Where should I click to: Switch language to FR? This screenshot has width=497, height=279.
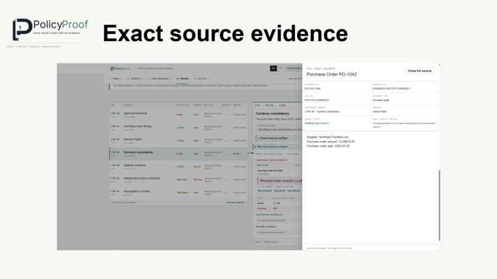click(280, 68)
